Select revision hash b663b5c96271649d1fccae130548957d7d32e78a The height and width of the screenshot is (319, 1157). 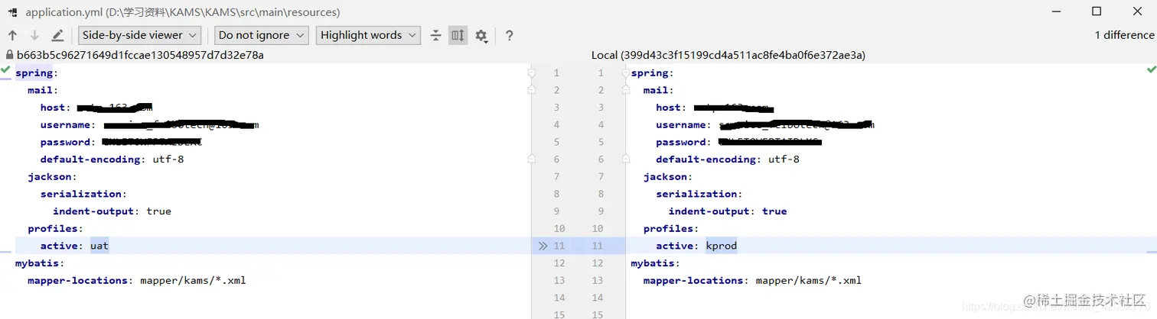[140, 56]
